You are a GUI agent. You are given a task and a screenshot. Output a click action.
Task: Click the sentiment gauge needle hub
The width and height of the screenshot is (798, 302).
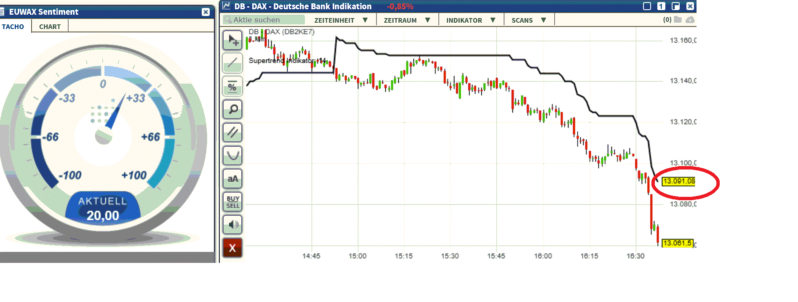point(104,136)
